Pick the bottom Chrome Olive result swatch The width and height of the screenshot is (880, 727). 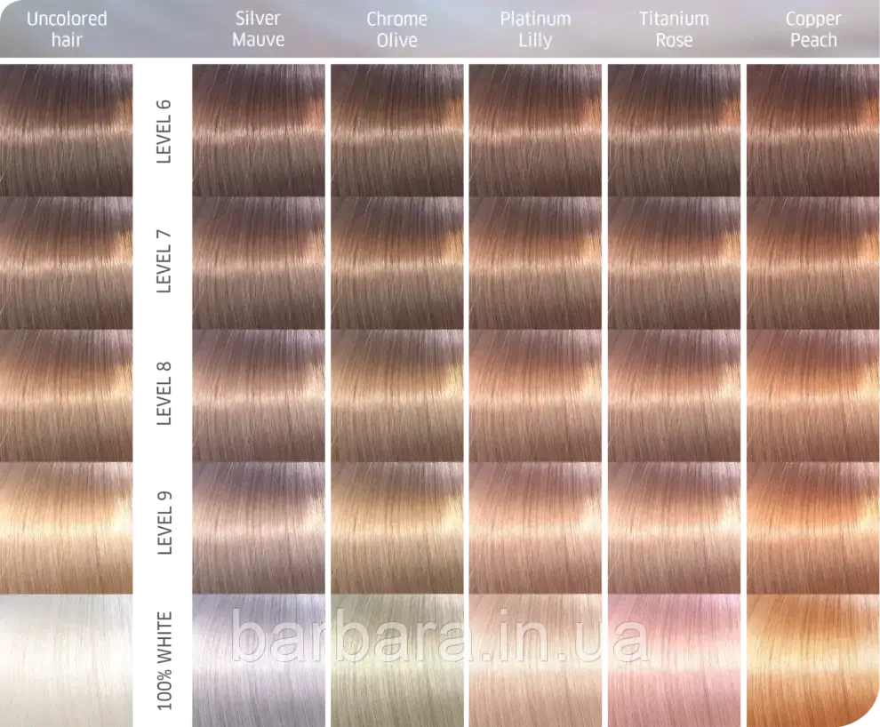(x=396, y=658)
